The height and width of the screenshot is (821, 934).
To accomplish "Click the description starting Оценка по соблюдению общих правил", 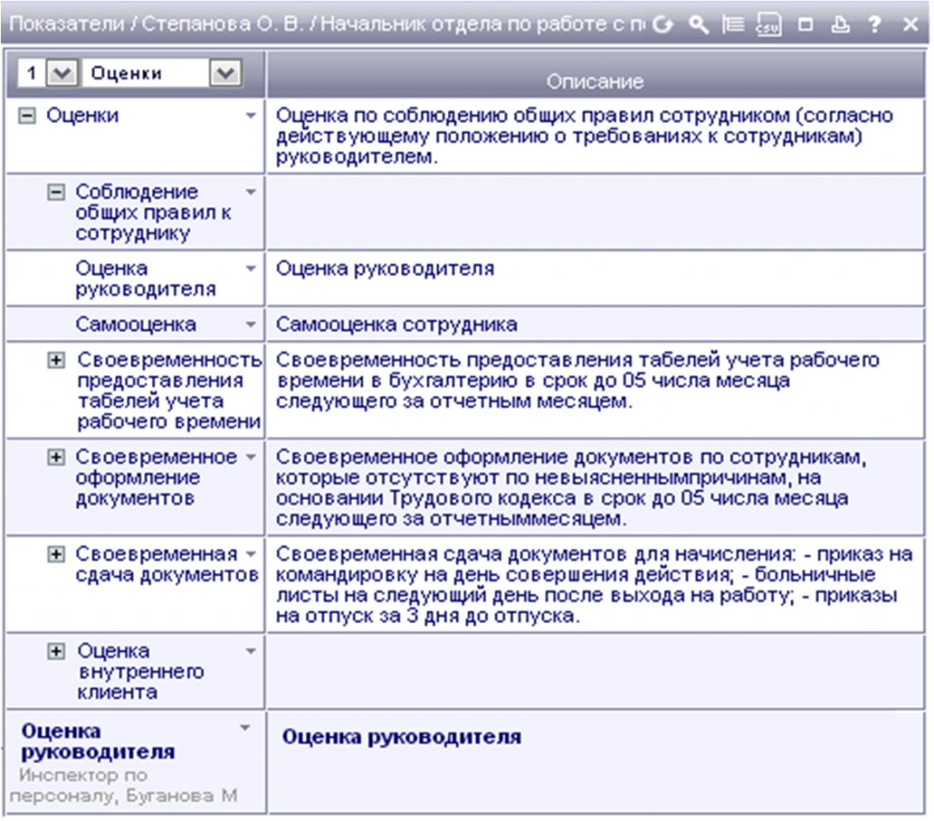I will click(585, 137).
